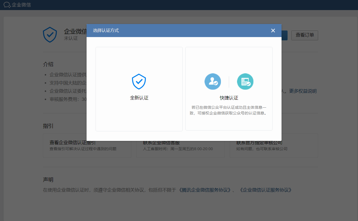Click 如有问题，也可联系审核公司 text
Screen dimensions: 358x221
coord(262,149)
